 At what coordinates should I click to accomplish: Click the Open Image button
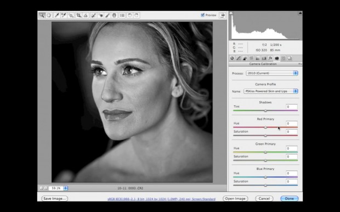coord(235,198)
